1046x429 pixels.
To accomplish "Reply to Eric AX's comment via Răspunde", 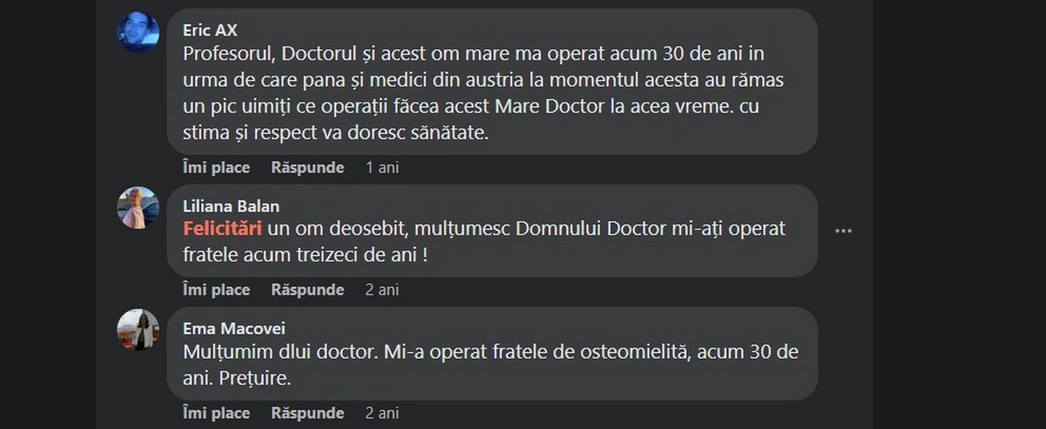I will [307, 167].
